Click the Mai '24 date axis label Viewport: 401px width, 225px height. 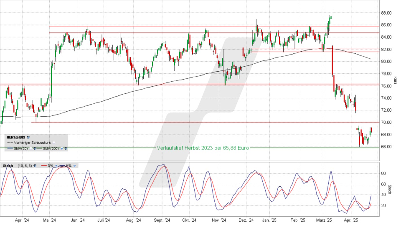49,220
